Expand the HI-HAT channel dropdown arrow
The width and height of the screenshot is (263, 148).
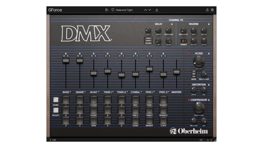(99, 92)
